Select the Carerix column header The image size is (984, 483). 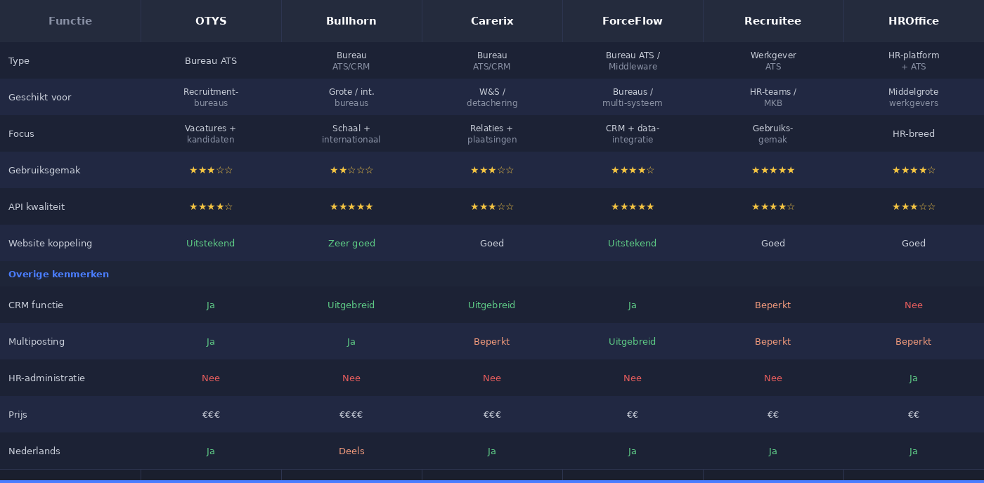click(492, 21)
